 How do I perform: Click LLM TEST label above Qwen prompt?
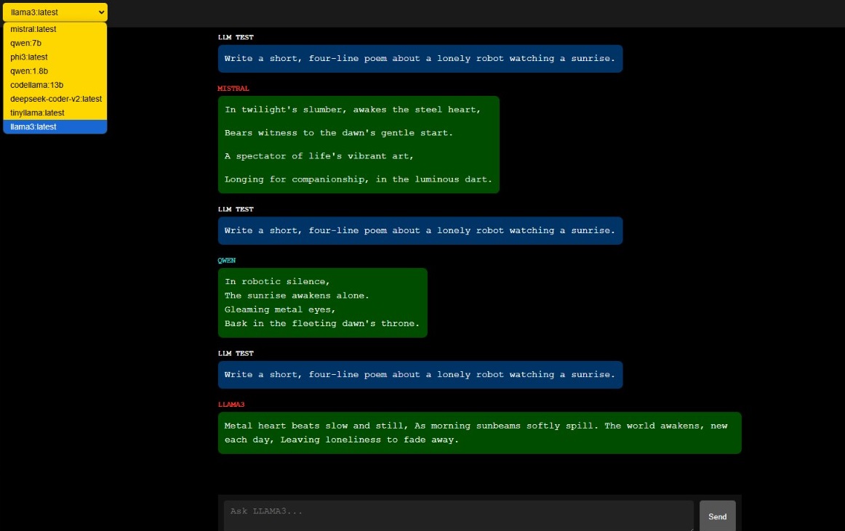pos(236,209)
